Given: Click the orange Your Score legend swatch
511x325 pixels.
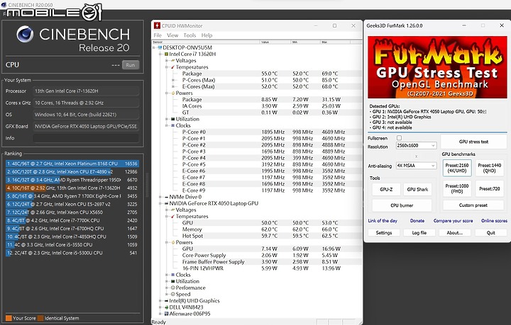Looking at the screenshot, I should coord(9,318).
